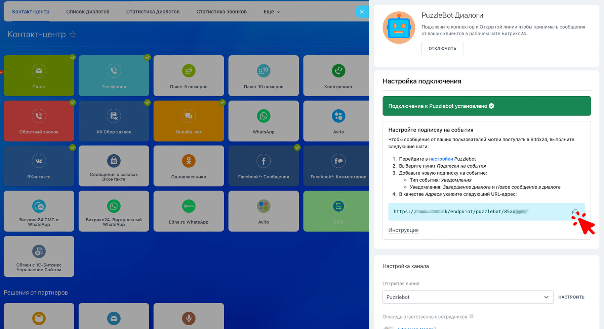The height and width of the screenshot is (329, 604).
Task: Open the ВКонтакте tile
Action: coord(39,166)
